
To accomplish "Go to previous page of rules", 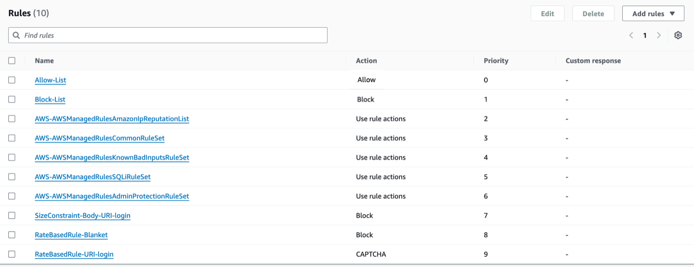I will 631,35.
